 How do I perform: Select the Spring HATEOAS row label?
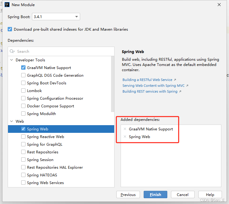click(x=42, y=175)
